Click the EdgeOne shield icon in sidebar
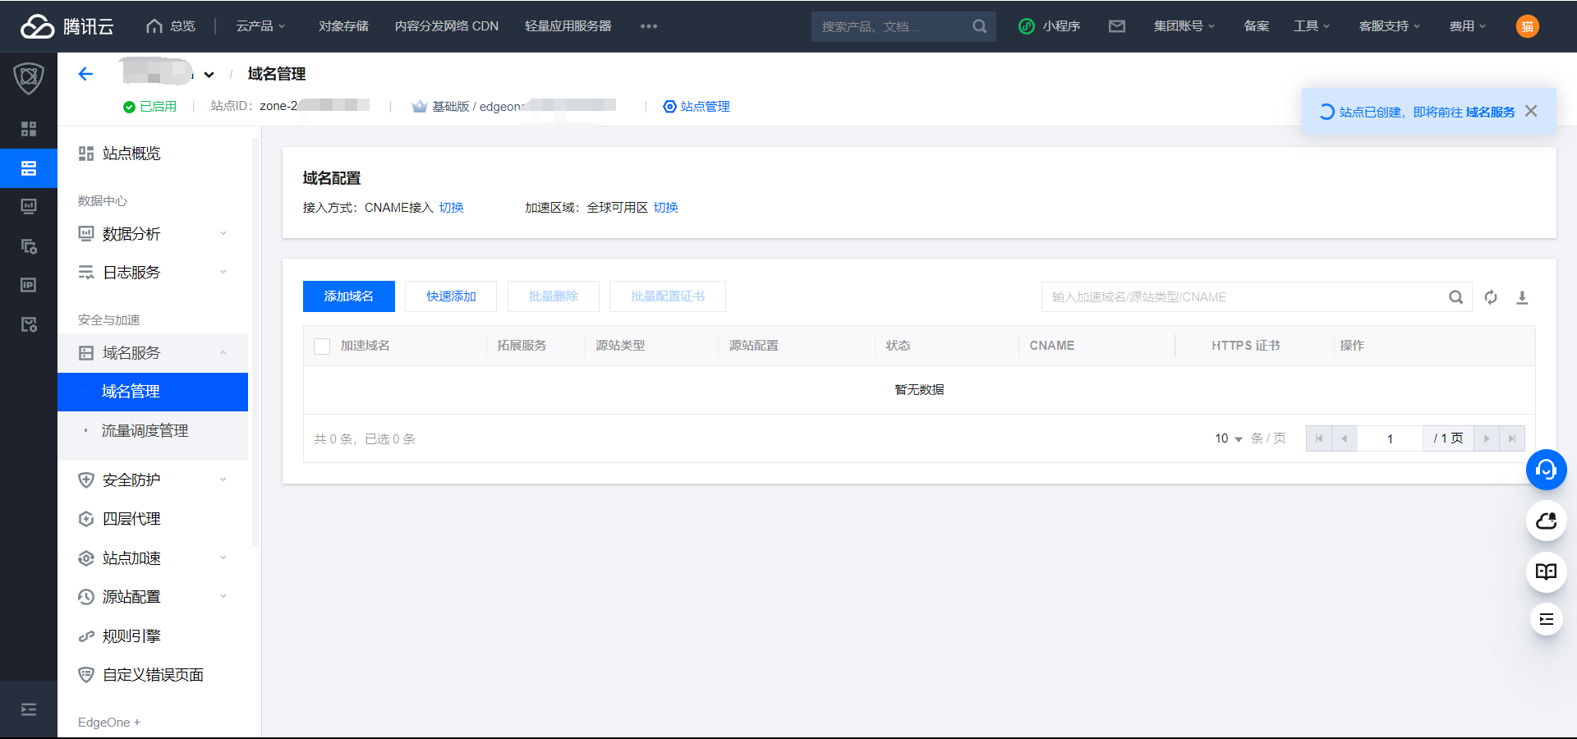This screenshot has width=1577, height=739. tap(29, 78)
